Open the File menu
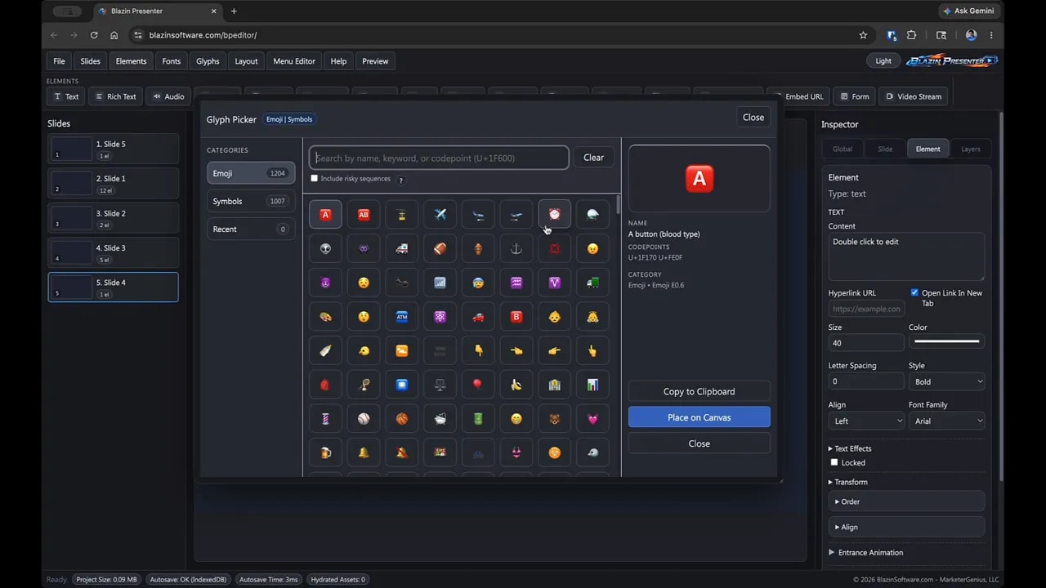 (59, 61)
